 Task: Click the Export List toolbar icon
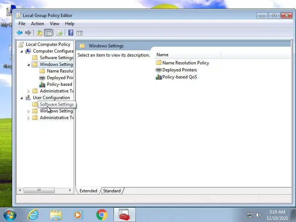(x=60, y=33)
